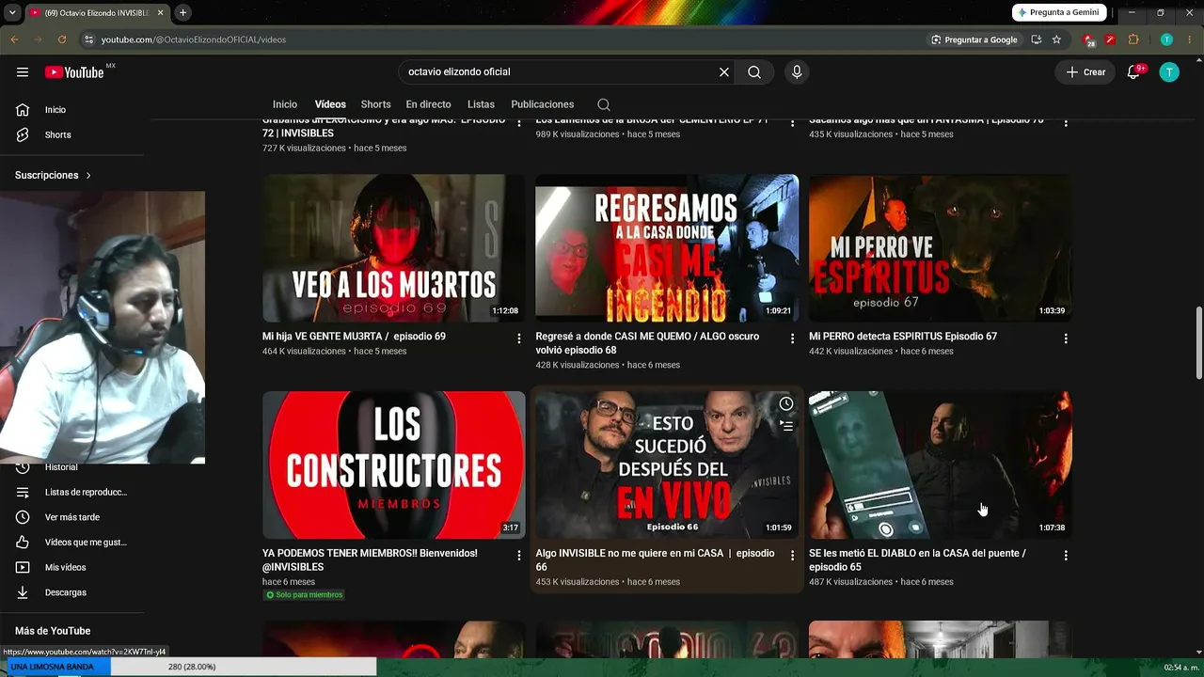Image resolution: width=1204 pixels, height=677 pixels.
Task: Bookmark this page with the star
Action: [1056, 39]
